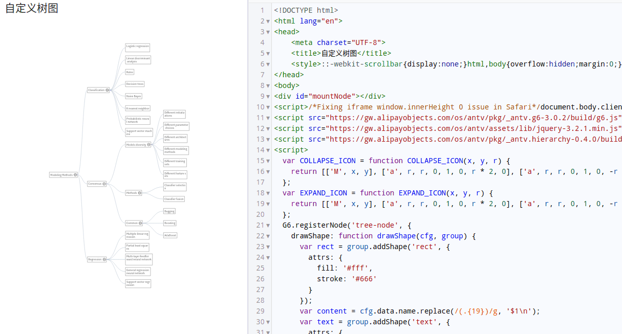Fold the jquery script tag at line 12
The height and width of the screenshot is (334, 622).
click(x=268, y=129)
